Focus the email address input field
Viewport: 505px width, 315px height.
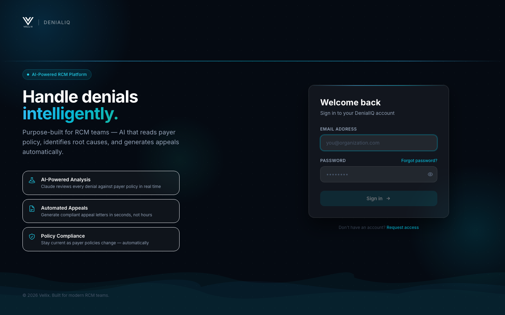[379, 143]
